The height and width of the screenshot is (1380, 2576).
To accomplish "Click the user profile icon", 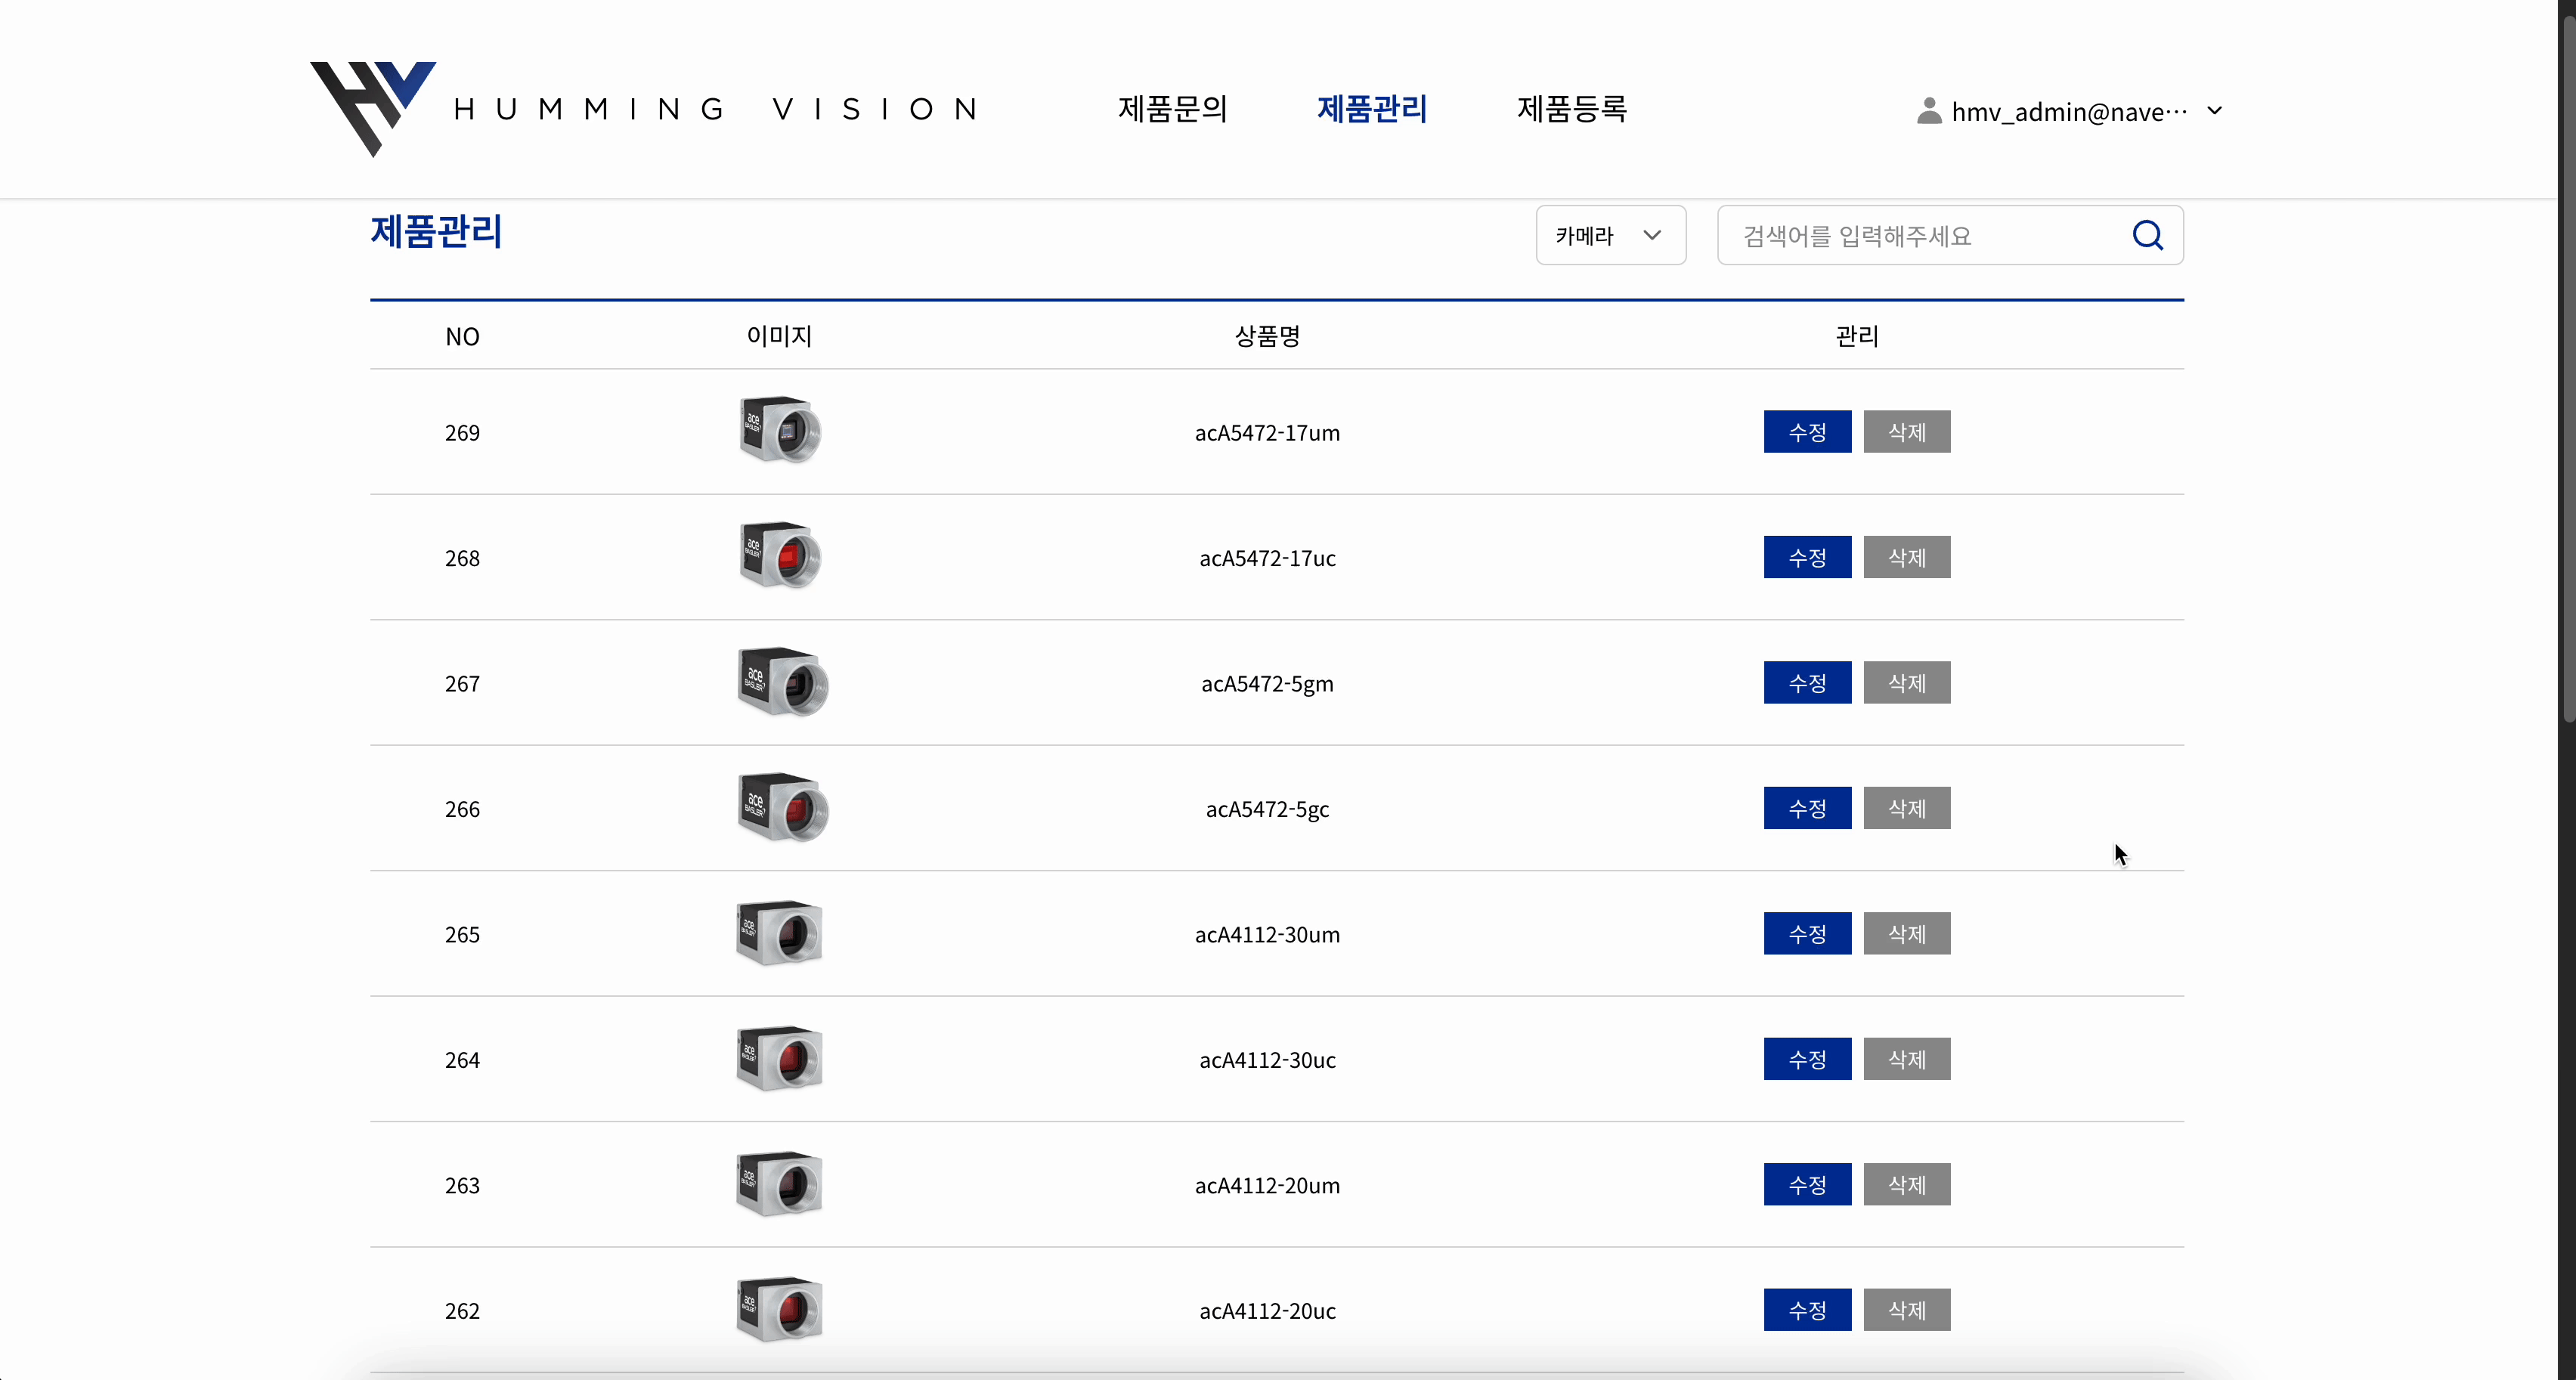I will click(x=1928, y=111).
